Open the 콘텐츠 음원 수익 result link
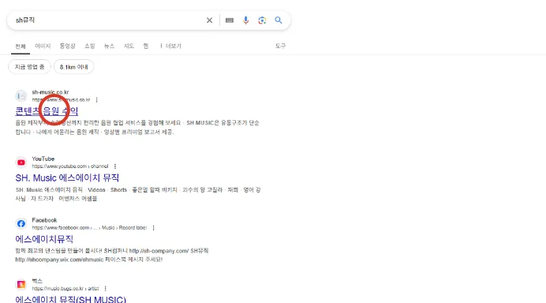The image size is (546, 303). pyautogui.click(x=47, y=111)
